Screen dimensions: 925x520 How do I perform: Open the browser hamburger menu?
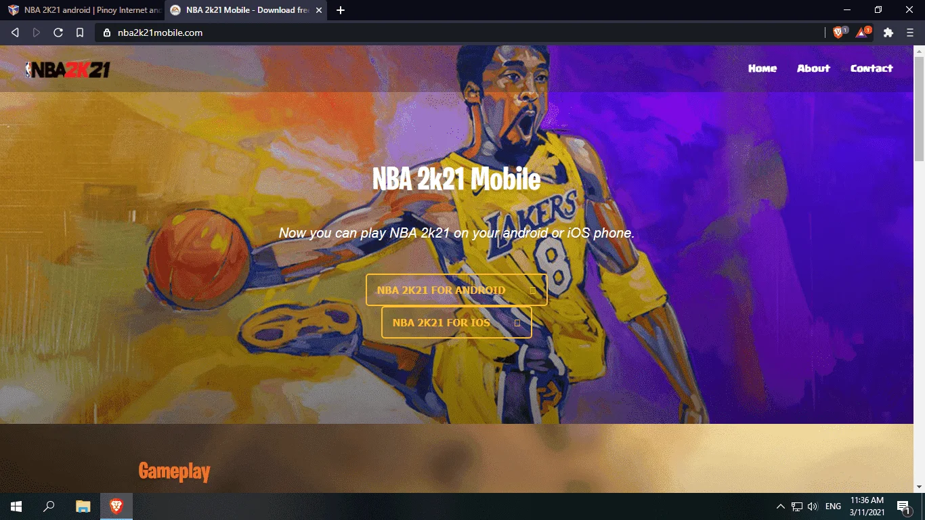point(910,32)
